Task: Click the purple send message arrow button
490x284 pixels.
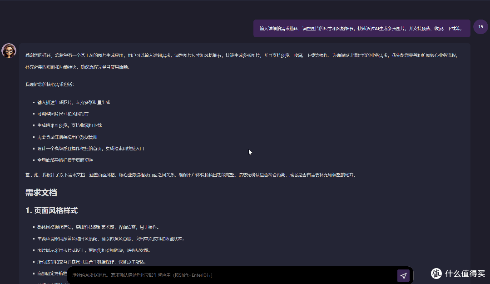Action: pyautogui.click(x=403, y=275)
